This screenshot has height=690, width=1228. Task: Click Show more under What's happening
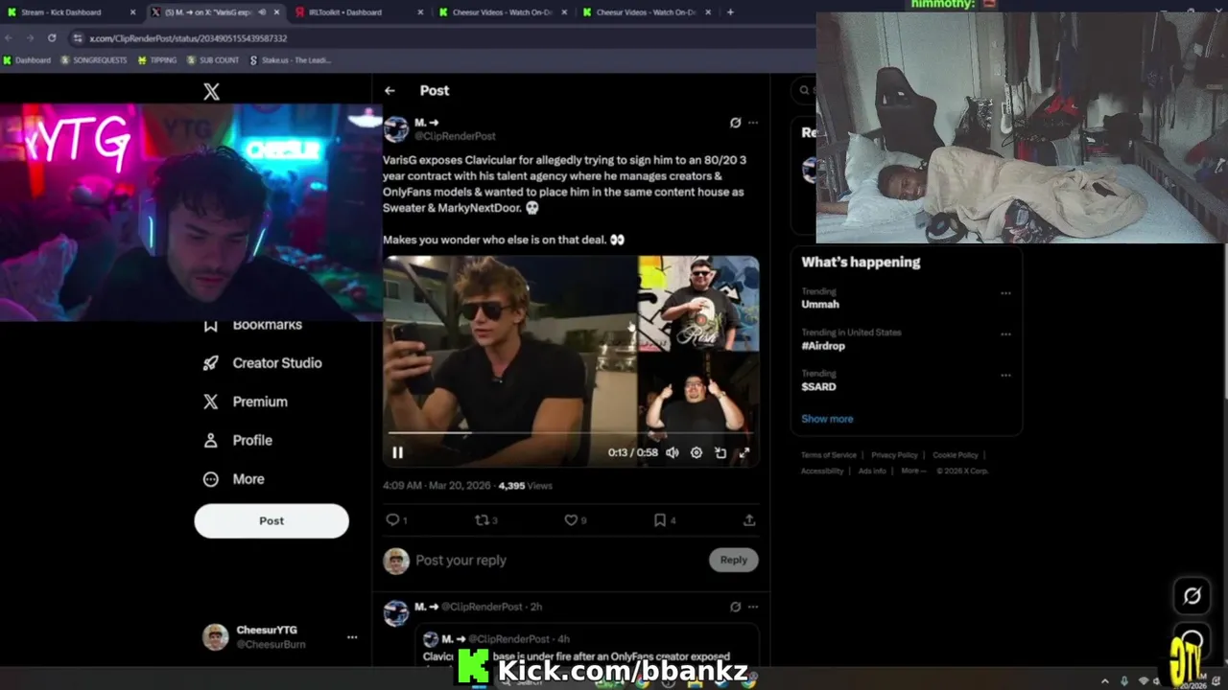(x=827, y=419)
